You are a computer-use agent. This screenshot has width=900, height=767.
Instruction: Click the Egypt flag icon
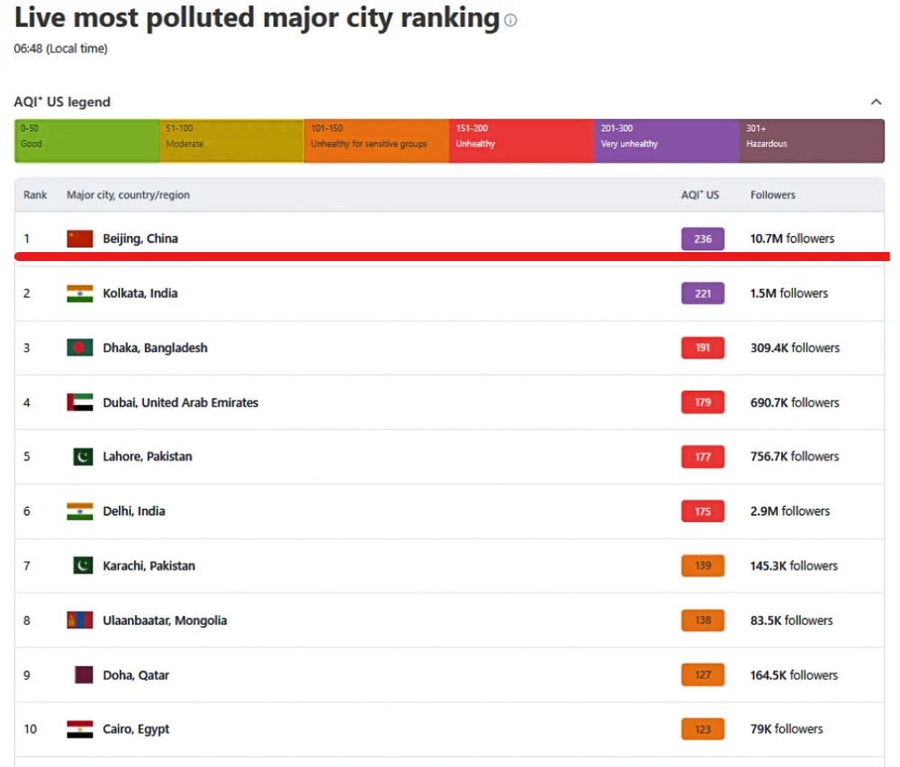click(x=80, y=729)
